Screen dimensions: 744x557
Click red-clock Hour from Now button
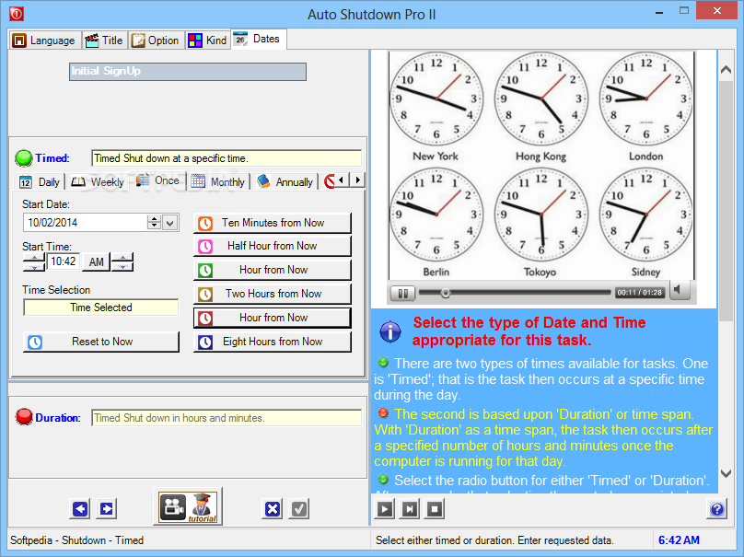(x=273, y=318)
